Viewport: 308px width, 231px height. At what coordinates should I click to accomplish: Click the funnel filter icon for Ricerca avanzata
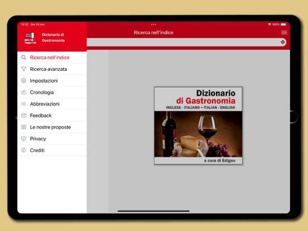click(23, 69)
